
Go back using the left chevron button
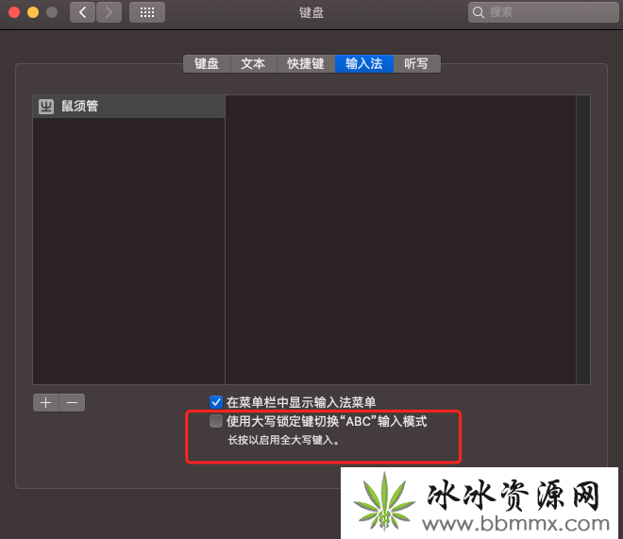[82, 12]
